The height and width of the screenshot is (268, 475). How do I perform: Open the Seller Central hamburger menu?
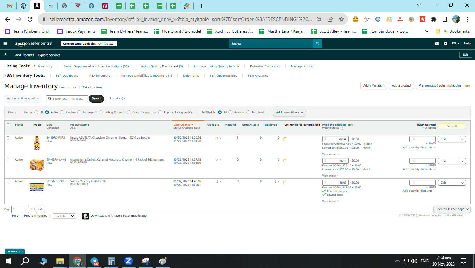tap(5, 44)
